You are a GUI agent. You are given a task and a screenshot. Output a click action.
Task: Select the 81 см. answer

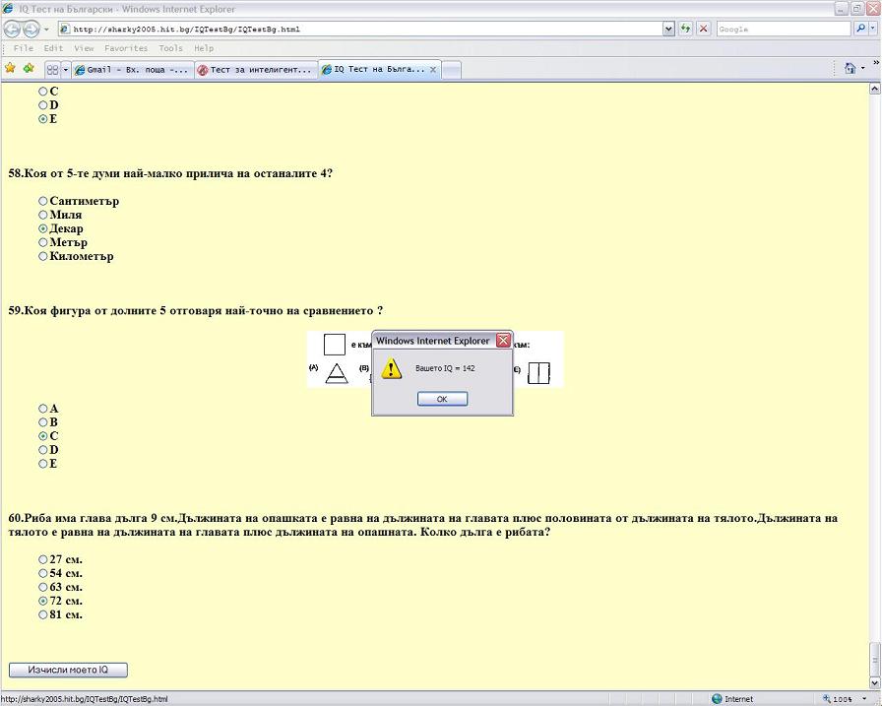click(42, 614)
